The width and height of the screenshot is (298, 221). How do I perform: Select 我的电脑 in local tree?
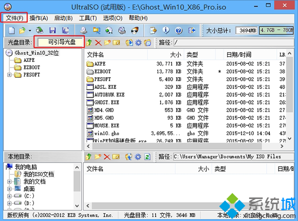[x=26, y=167]
